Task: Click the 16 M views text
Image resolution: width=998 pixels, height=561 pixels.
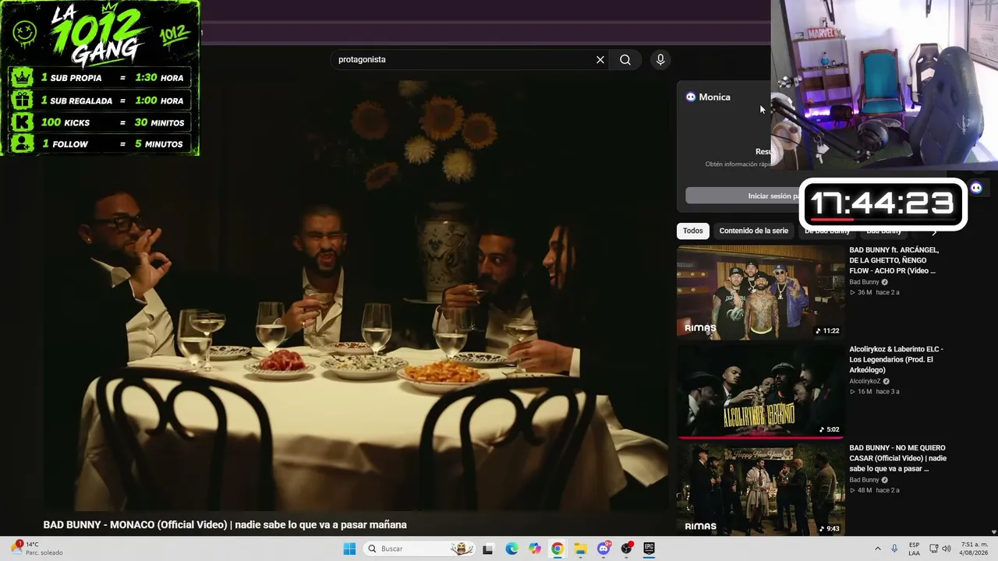Action: tap(864, 391)
